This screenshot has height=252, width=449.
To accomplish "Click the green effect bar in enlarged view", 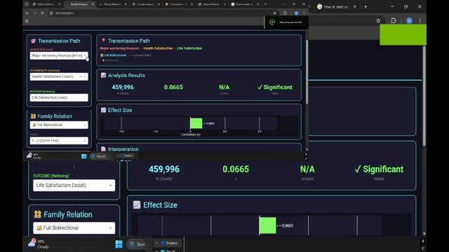I will click(268, 225).
